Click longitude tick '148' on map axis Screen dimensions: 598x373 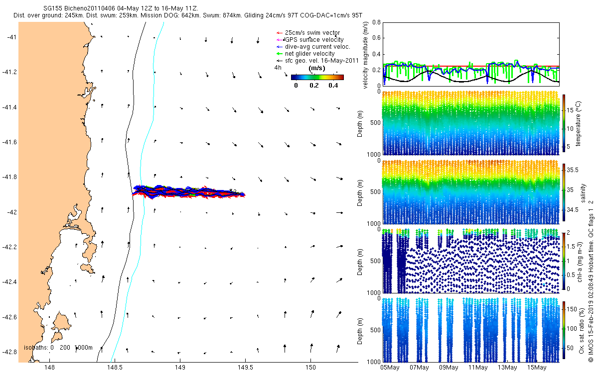(x=49, y=368)
